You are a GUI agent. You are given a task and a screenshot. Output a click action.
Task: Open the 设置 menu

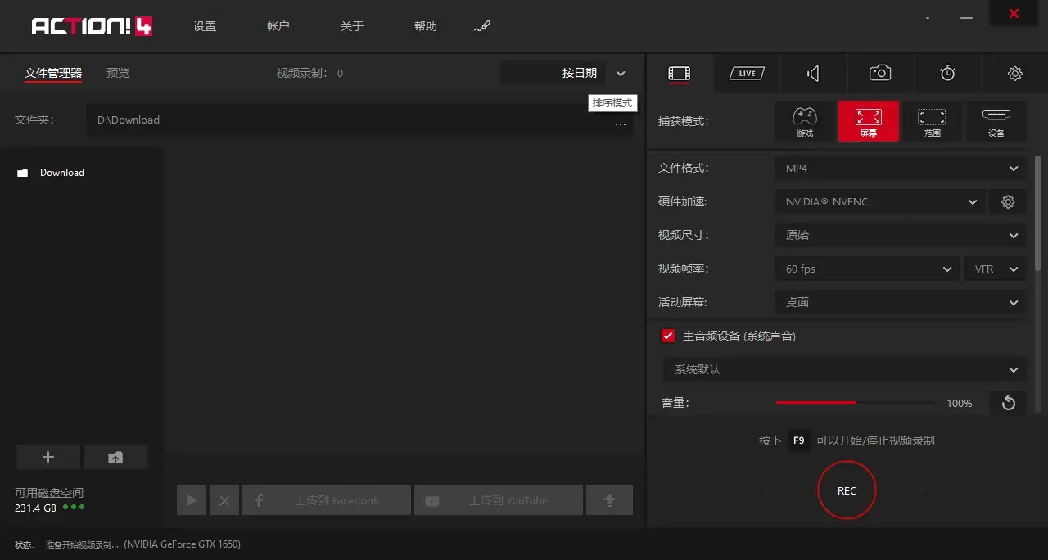click(x=205, y=27)
